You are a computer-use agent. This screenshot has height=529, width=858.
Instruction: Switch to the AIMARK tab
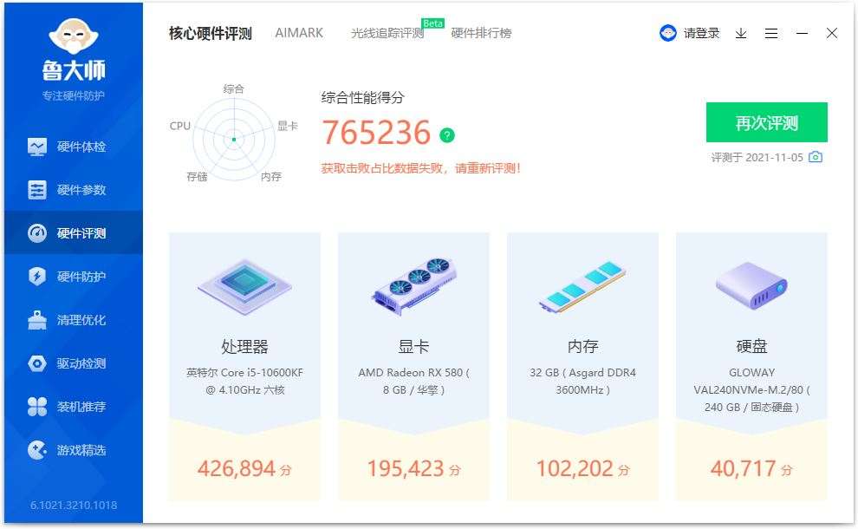pyautogui.click(x=299, y=33)
